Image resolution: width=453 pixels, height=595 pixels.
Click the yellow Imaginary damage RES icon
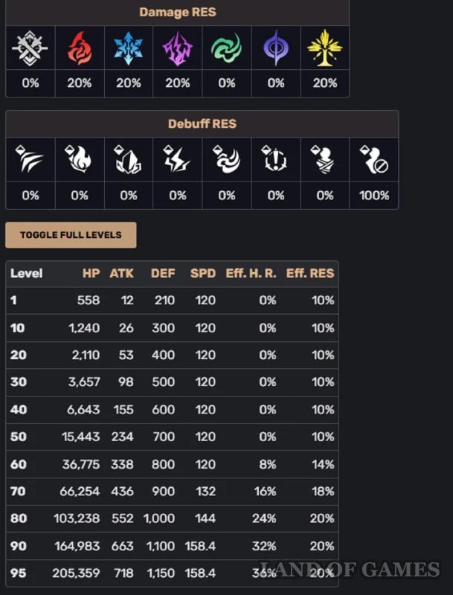coord(325,48)
